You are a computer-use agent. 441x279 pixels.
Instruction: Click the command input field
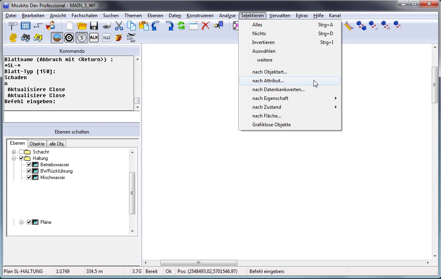pyautogui.click(x=72, y=117)
